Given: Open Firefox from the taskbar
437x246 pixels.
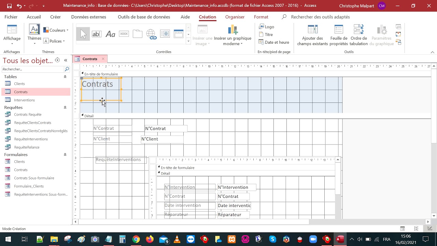Looking at the screenshot, I should click(150, 239).
